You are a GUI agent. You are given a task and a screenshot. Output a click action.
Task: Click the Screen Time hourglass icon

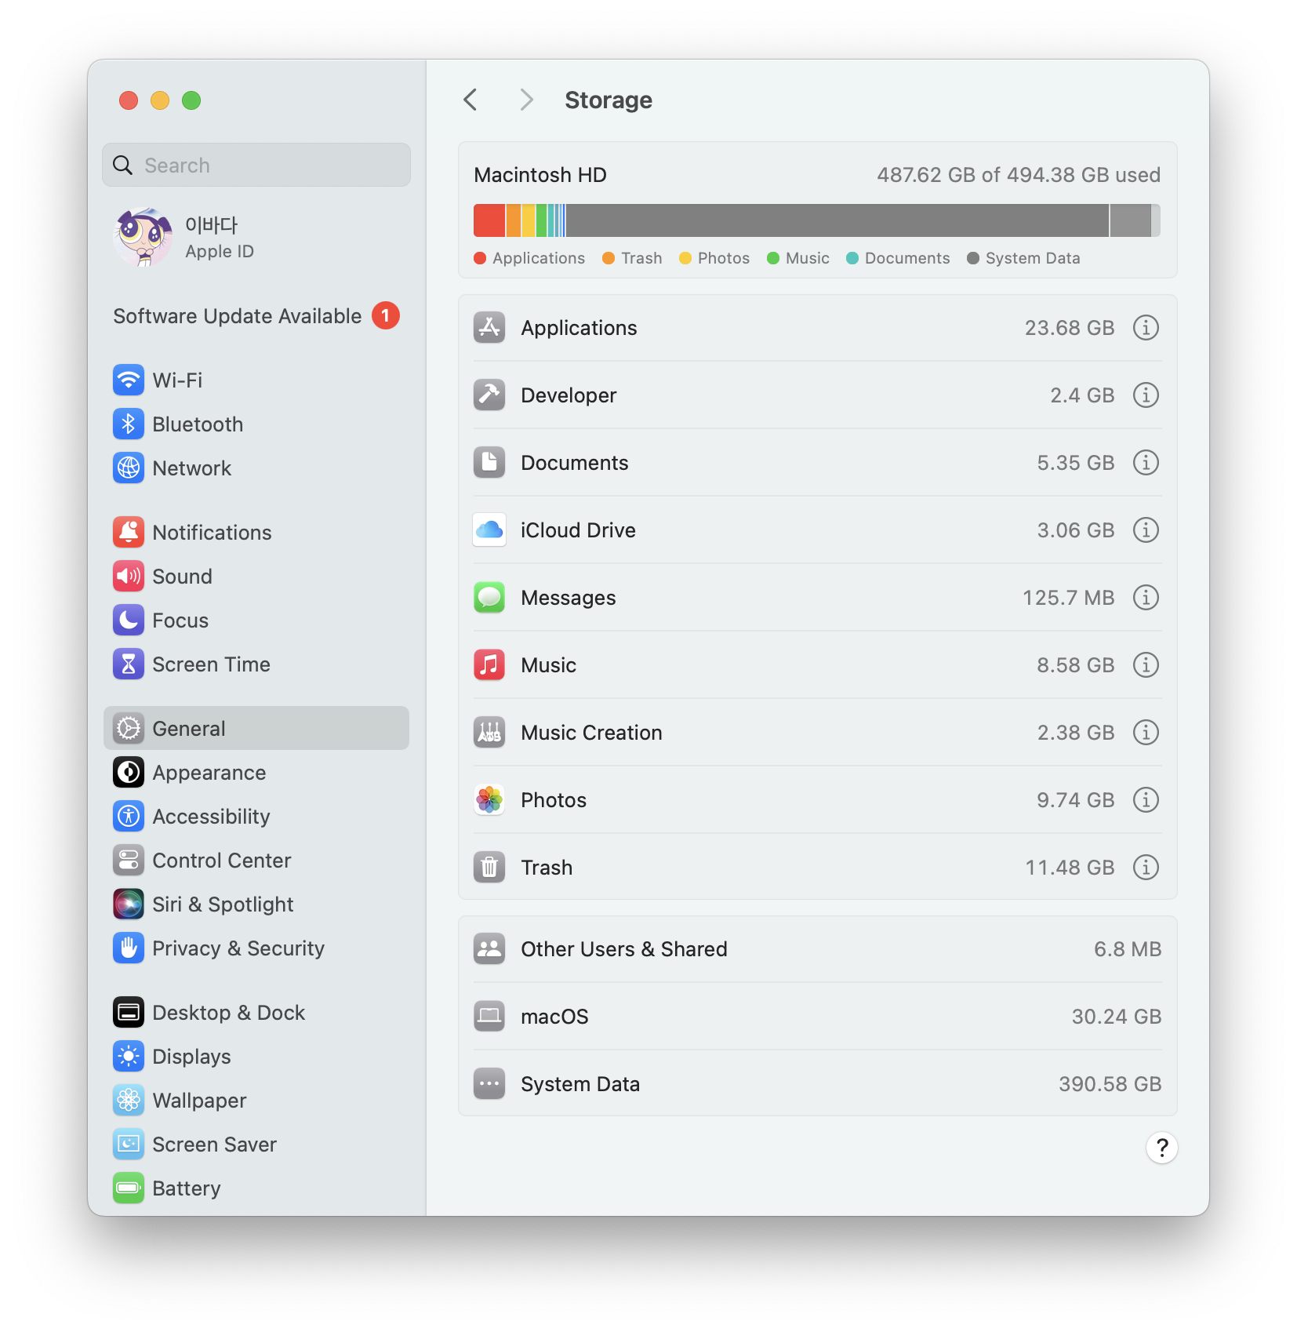coord(129,664)
